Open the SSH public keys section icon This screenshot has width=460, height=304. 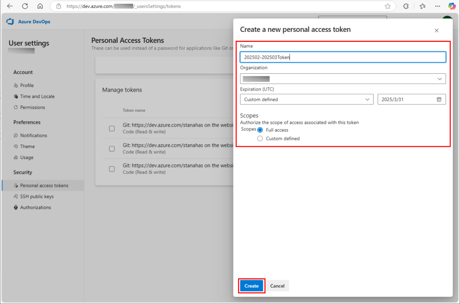tap(16, 196)
